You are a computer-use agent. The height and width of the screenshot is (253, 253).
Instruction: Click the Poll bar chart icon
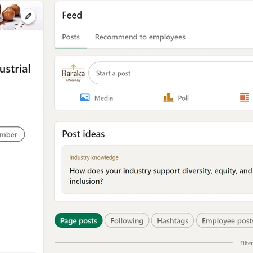pos(168,97)
